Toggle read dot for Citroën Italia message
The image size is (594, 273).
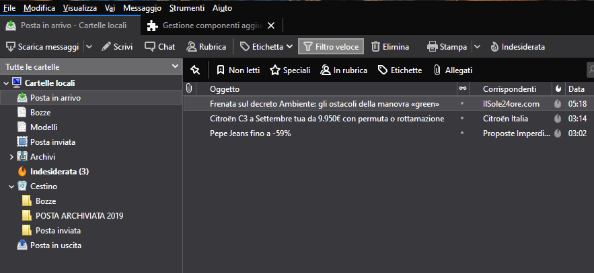[461, 119]
